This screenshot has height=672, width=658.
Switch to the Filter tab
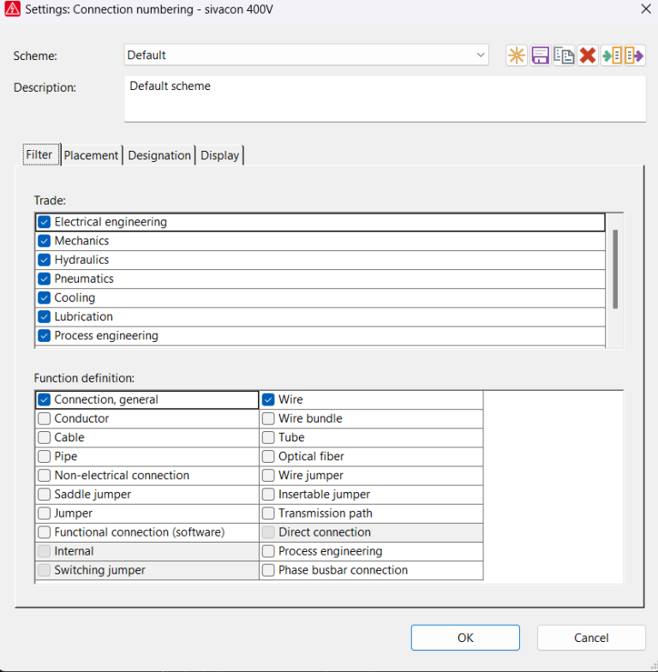click(x=39, y=154)
